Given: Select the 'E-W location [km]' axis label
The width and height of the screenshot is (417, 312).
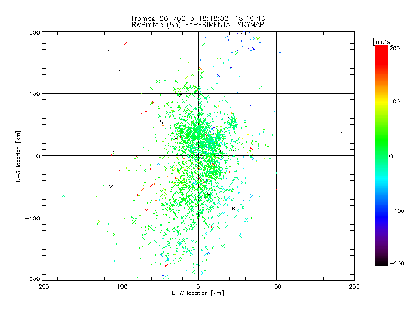Looking at the screenshot, I should point(198,293).
